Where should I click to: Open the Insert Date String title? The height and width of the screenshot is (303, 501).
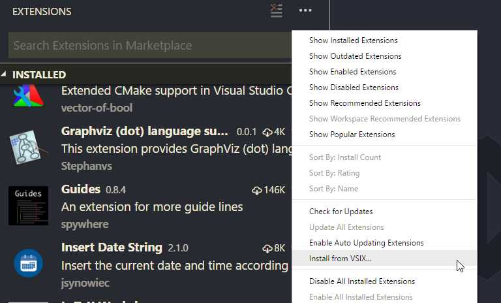coord(112,247)
